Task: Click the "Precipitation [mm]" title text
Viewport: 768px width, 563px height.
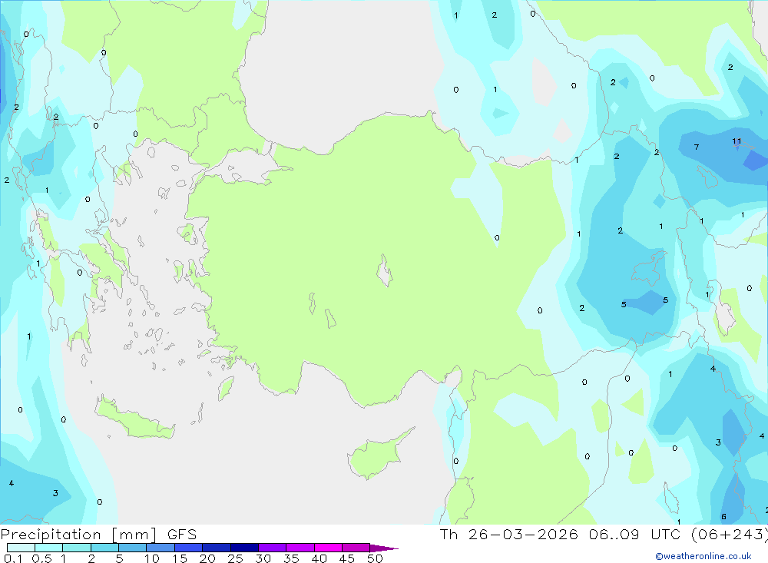Action: 78,535
